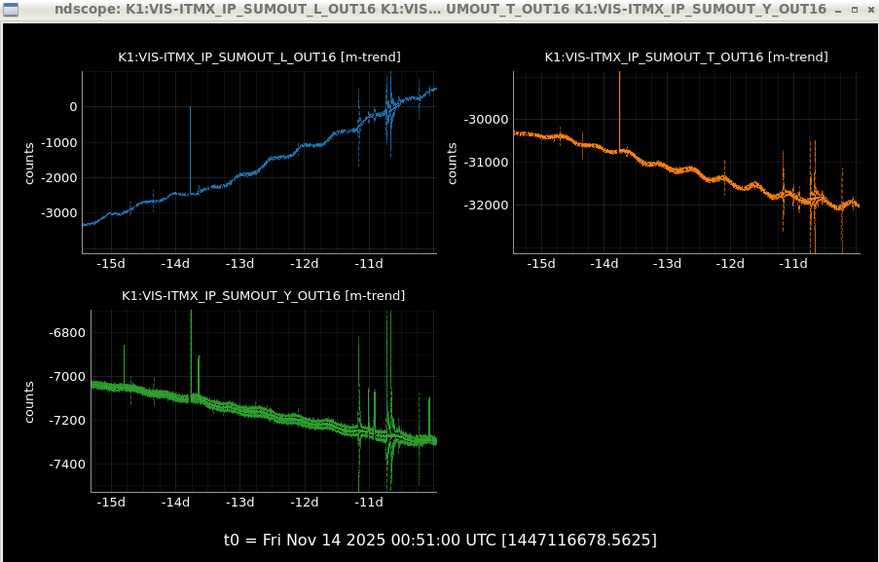Click the counts label of the blue L plot
The width and height of the screenshot is (879, 562).
(x=30, y=163)
